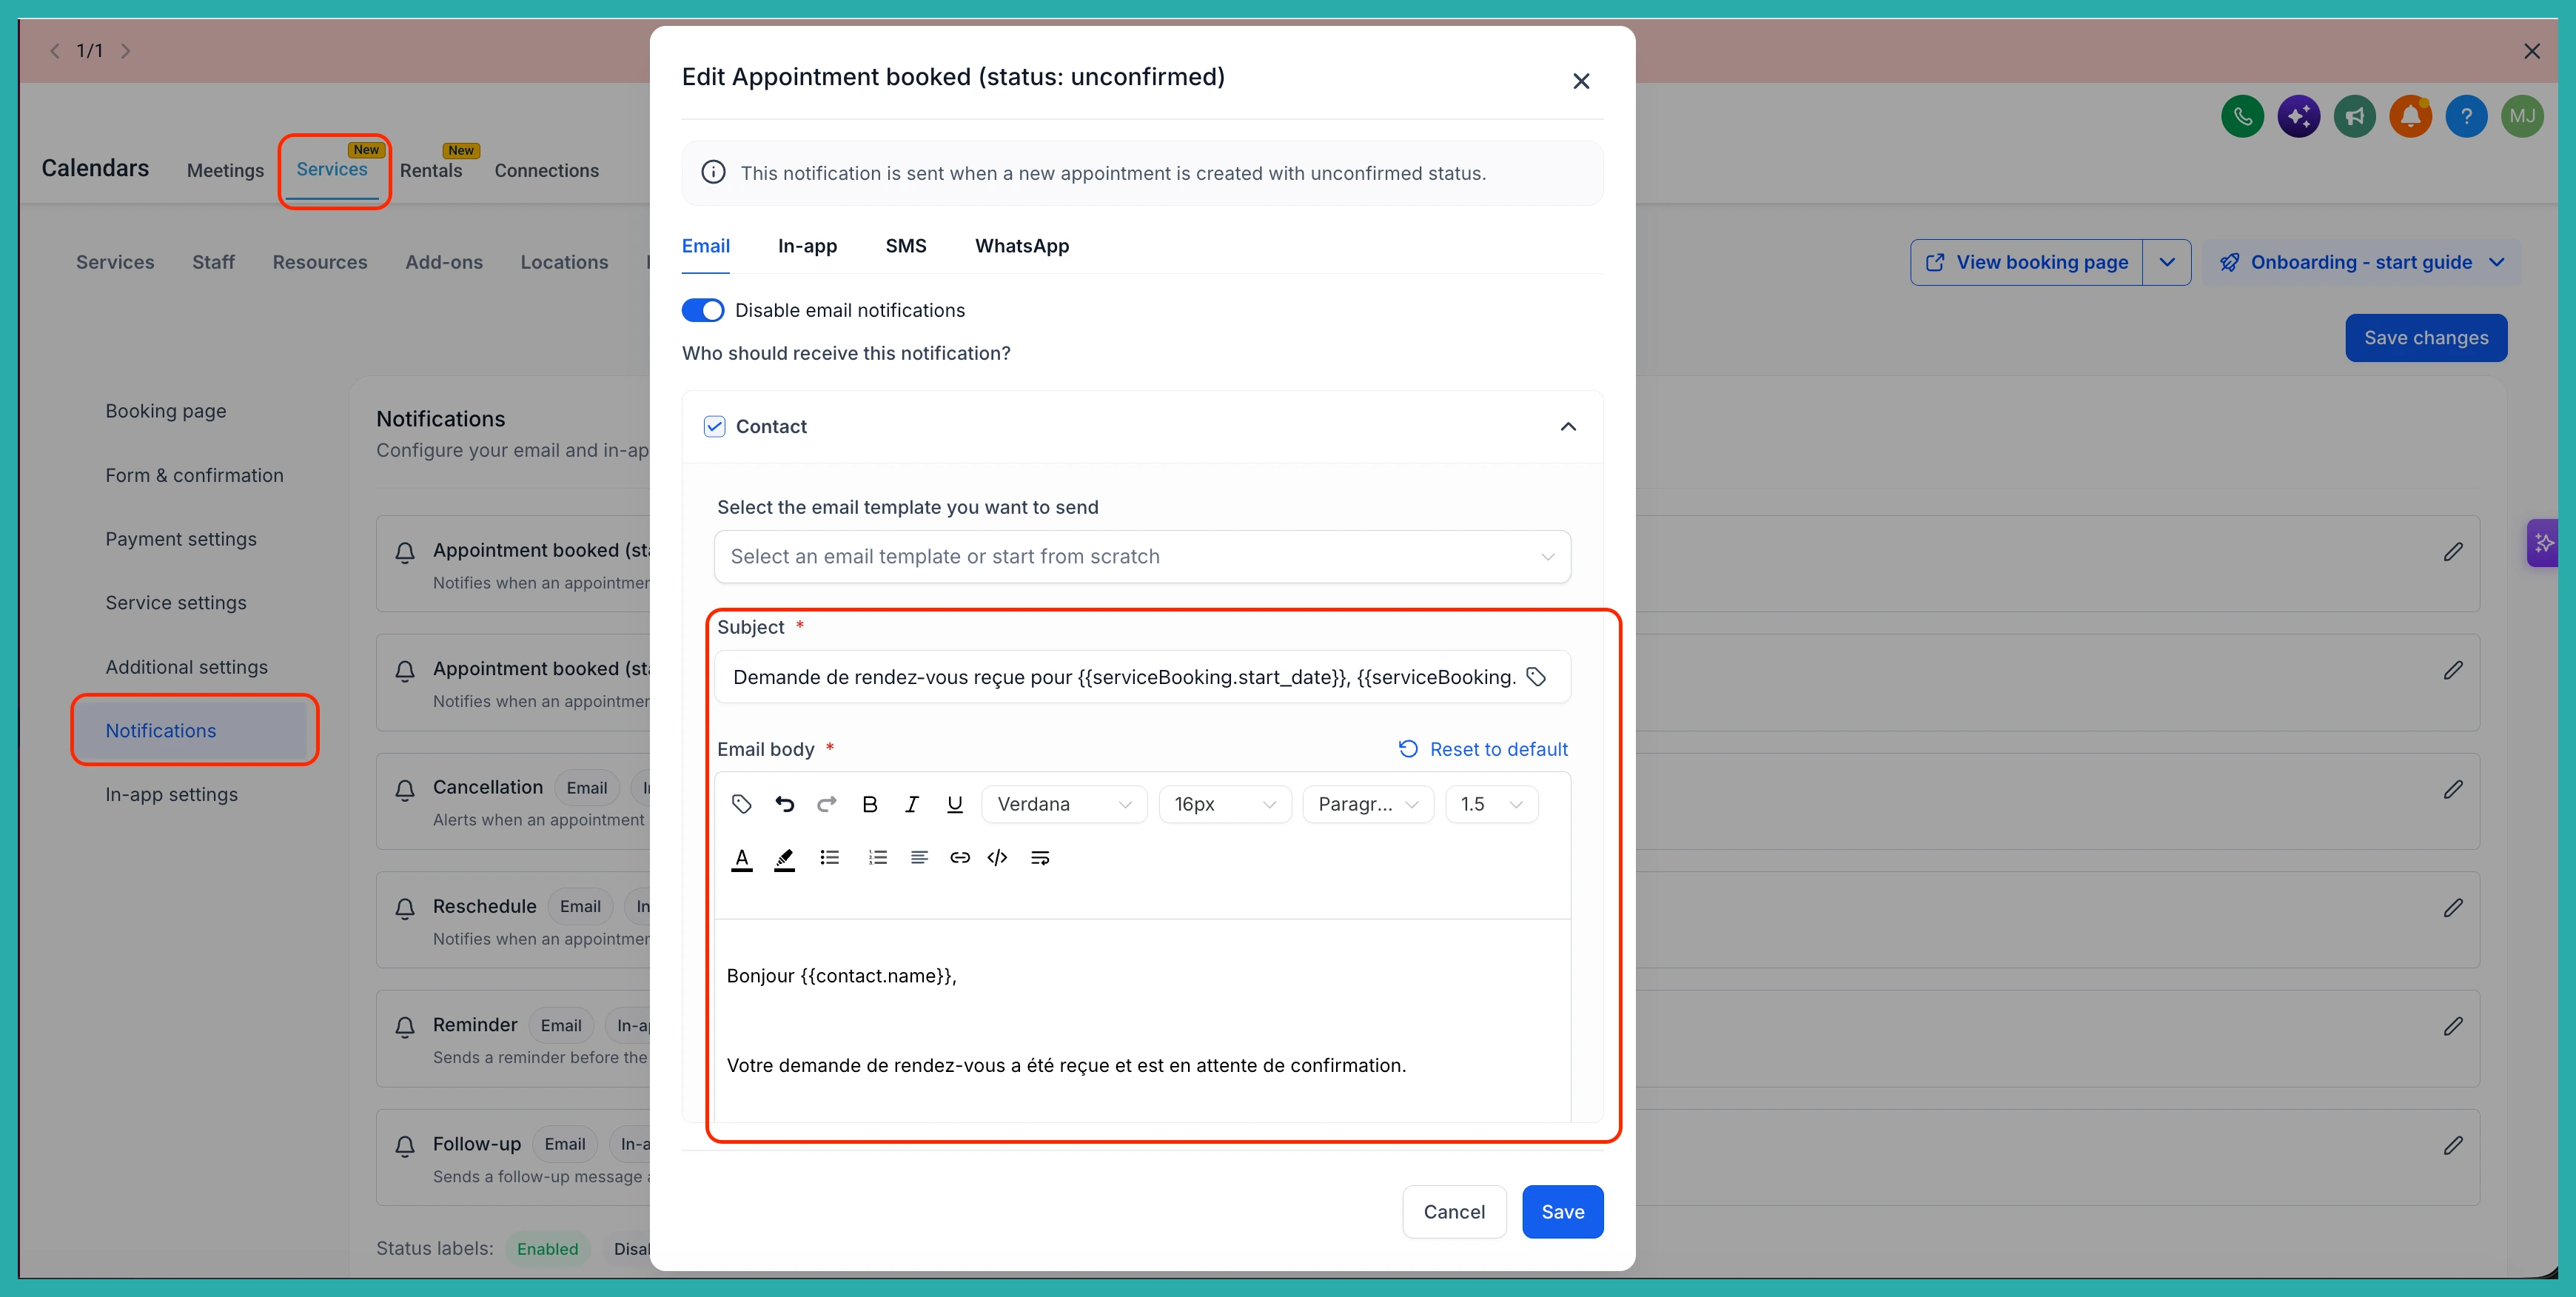
Task: Open Verdana font family dropdown
Action: pos(1064,804)
